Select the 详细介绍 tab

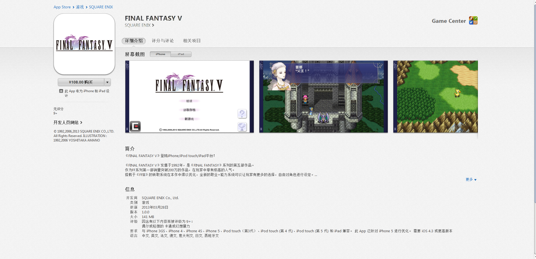point(134,41)
